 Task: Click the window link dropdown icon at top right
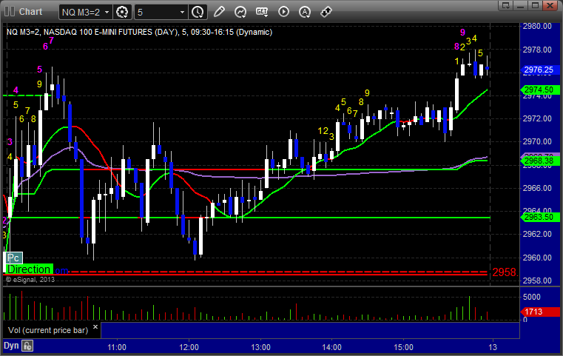pyautogui.click(x=505, y=5)
